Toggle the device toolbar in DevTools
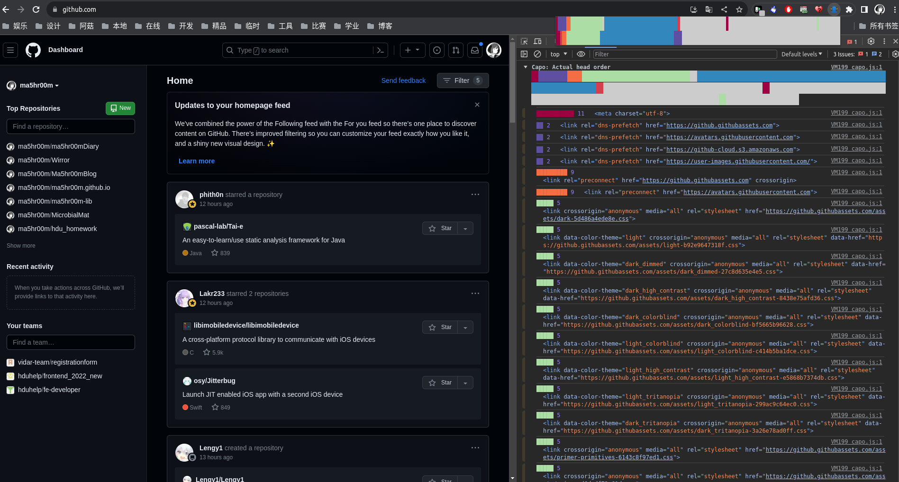 click(x=538, y=42)
